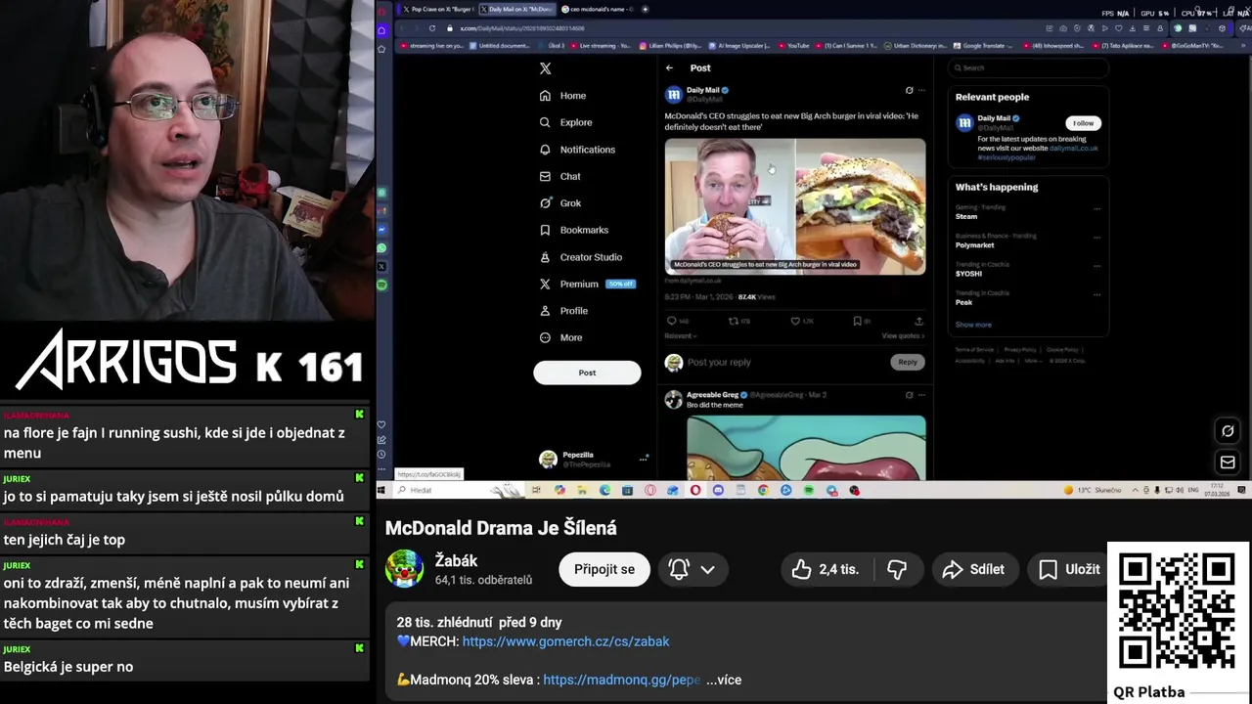This screenshot has height=704, width=1252.
Task: Open Grok in X sidebar
Action: click(559, 203)
